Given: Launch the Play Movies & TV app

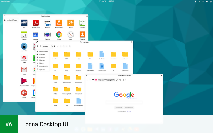Looking at the screenshot, I should [24, 81].
